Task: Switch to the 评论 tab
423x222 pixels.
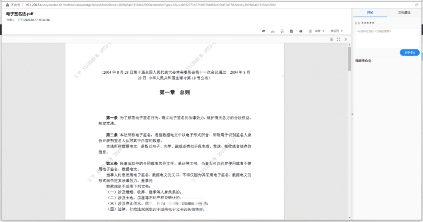Action: pyautogui.click(x=370, y=13)
